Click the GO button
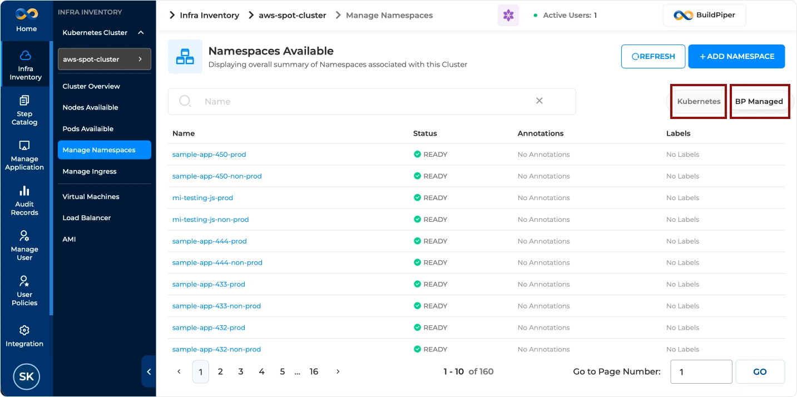797x397 pixels. (760, 371)
